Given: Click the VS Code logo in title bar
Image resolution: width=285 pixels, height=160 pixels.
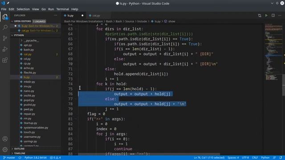Looking at the screenshot, I should [3, 3].
